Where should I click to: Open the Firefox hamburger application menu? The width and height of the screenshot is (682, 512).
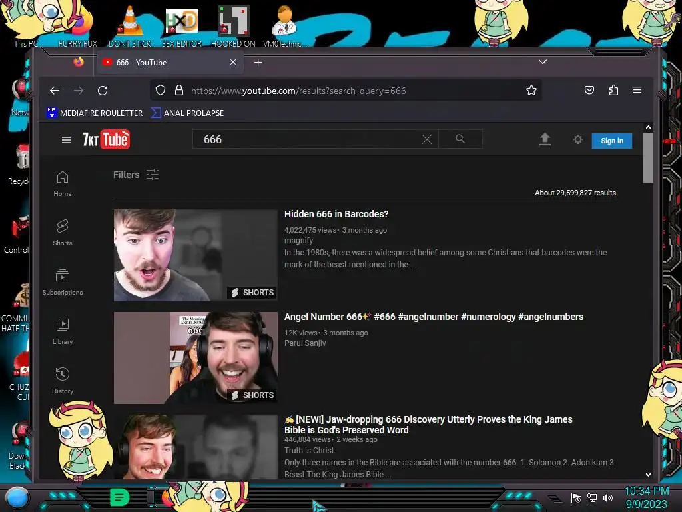click(637, 90)
